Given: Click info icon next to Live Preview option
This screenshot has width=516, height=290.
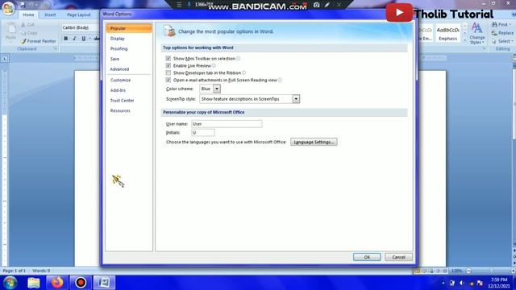Looking at the screenshot, I should 214,66.
